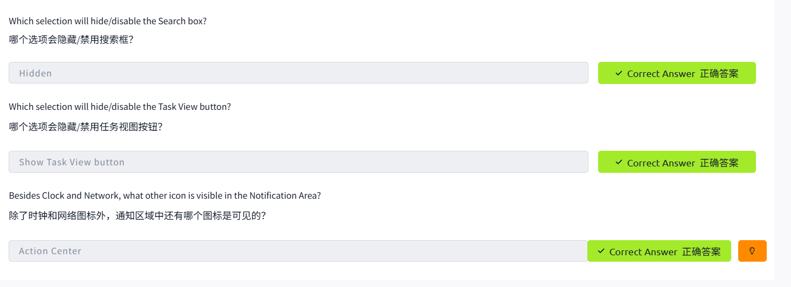Click 正确答案 label next to Task View field
791x287 pixels.
coord(719,163)
